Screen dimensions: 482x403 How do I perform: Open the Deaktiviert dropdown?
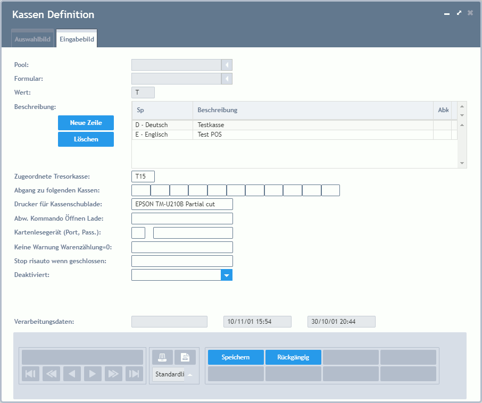pyautogui.click(x=227, y=275)
